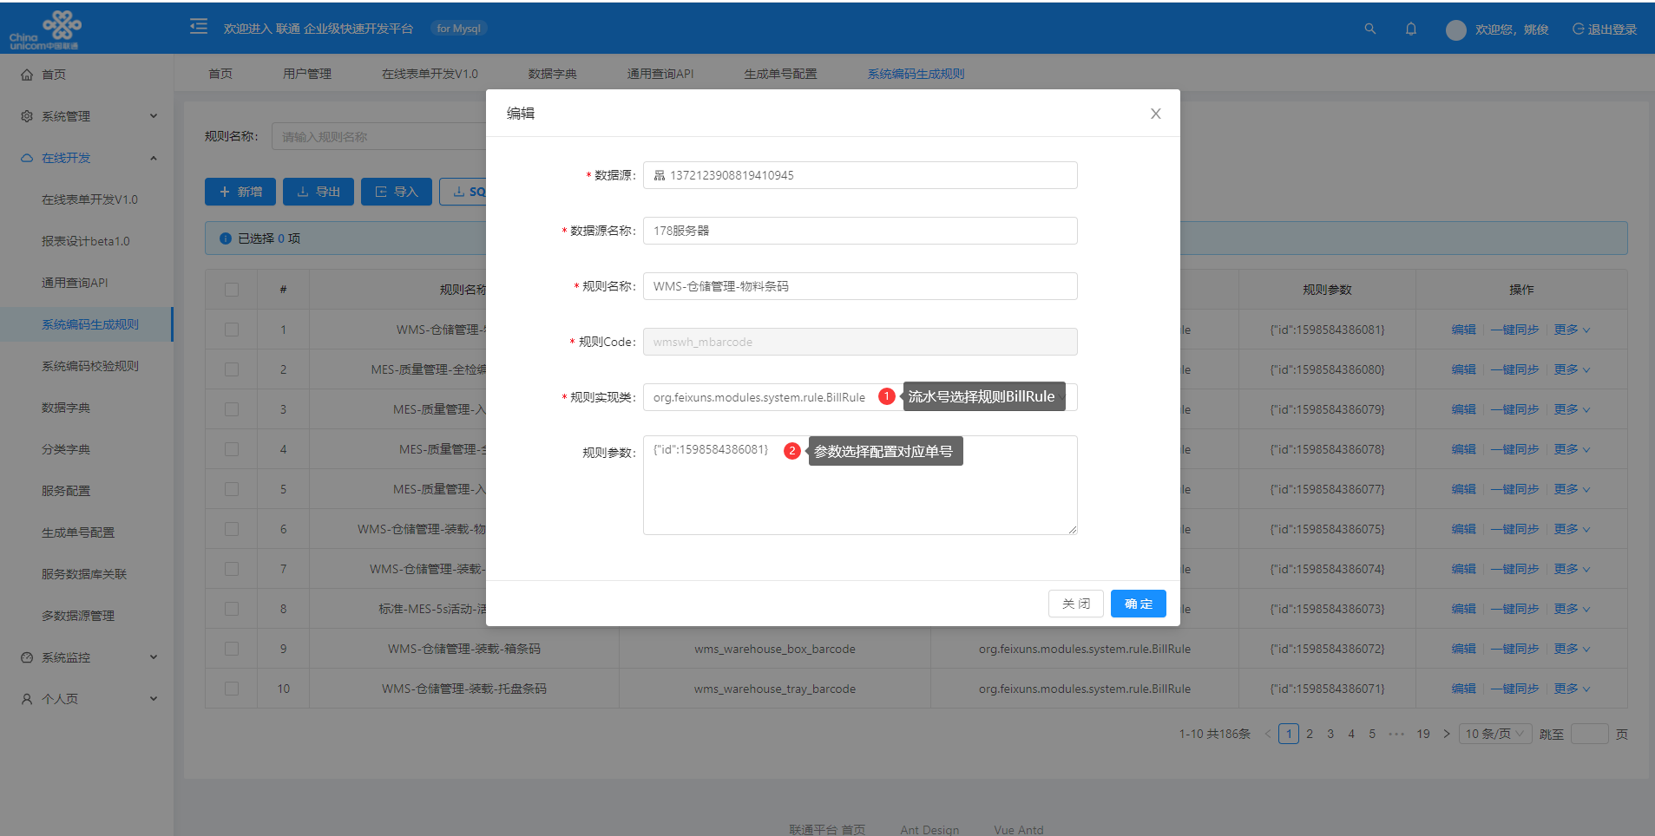Screen dimensions: 1655x836
Task: Click 一键同步 link for row 6
Action: coord(1514,529)
